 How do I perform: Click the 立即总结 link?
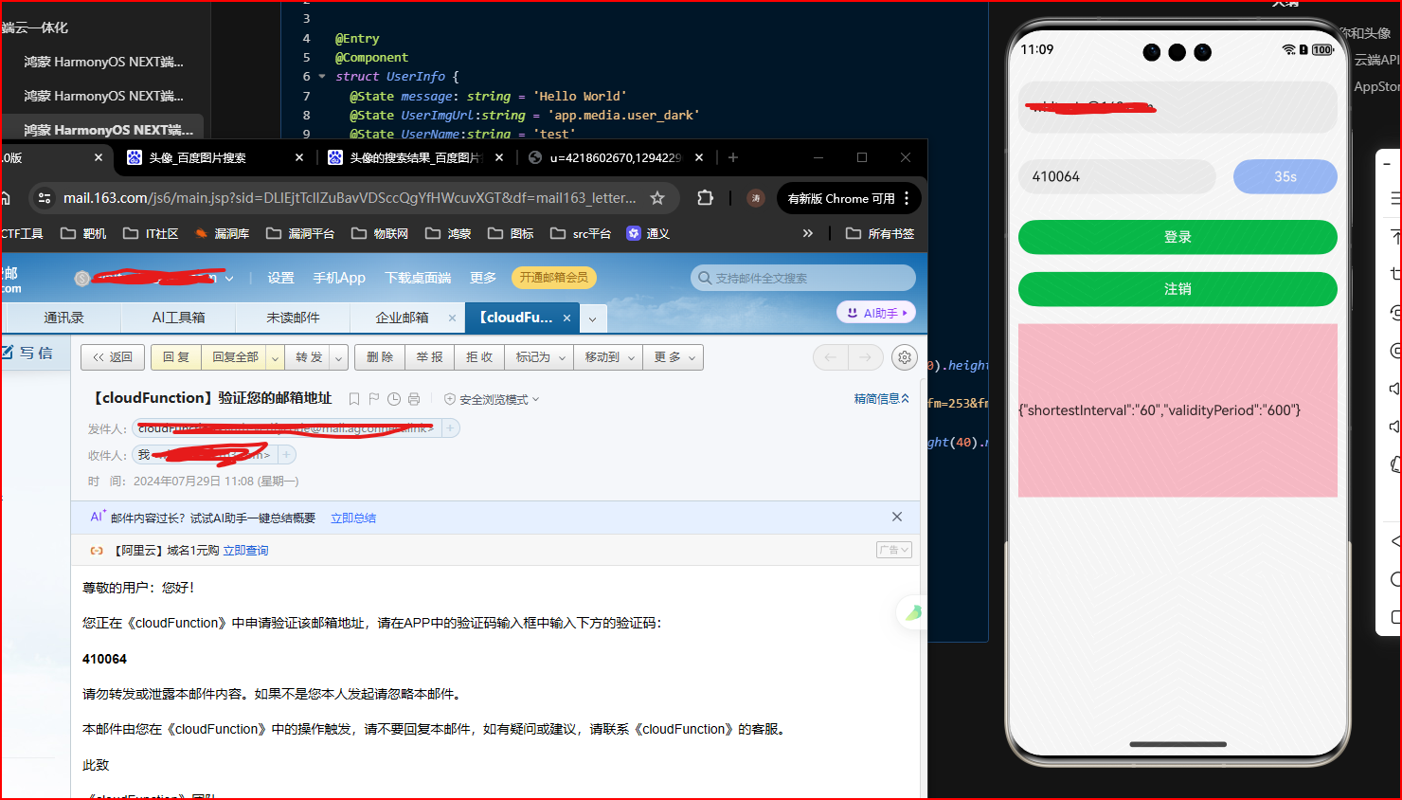click(x=353, y=518)
